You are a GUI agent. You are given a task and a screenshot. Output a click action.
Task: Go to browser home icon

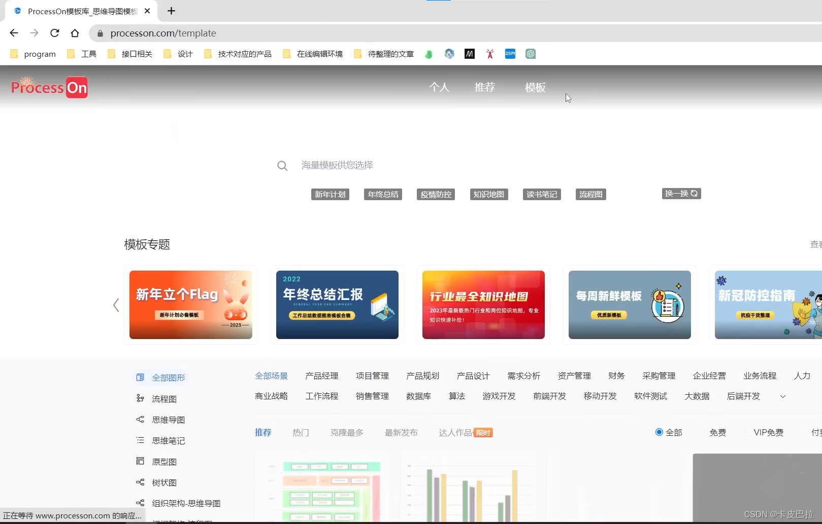tap(75, 33)
